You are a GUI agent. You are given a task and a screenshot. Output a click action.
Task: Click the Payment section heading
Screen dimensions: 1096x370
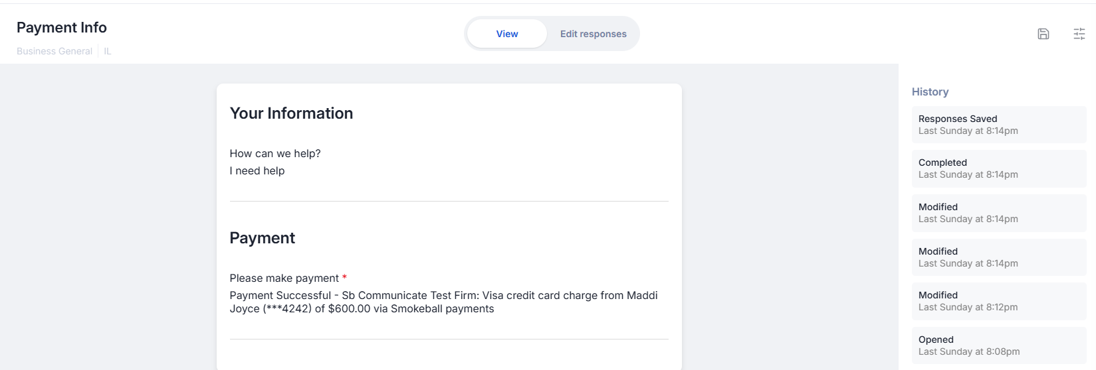(x=263, y=238)
